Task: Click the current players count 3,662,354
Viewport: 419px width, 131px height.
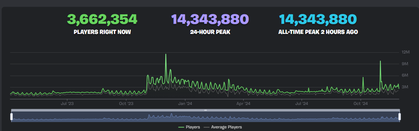Action: pos(102,20)
